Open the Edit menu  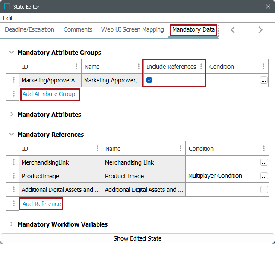[8, 18]
